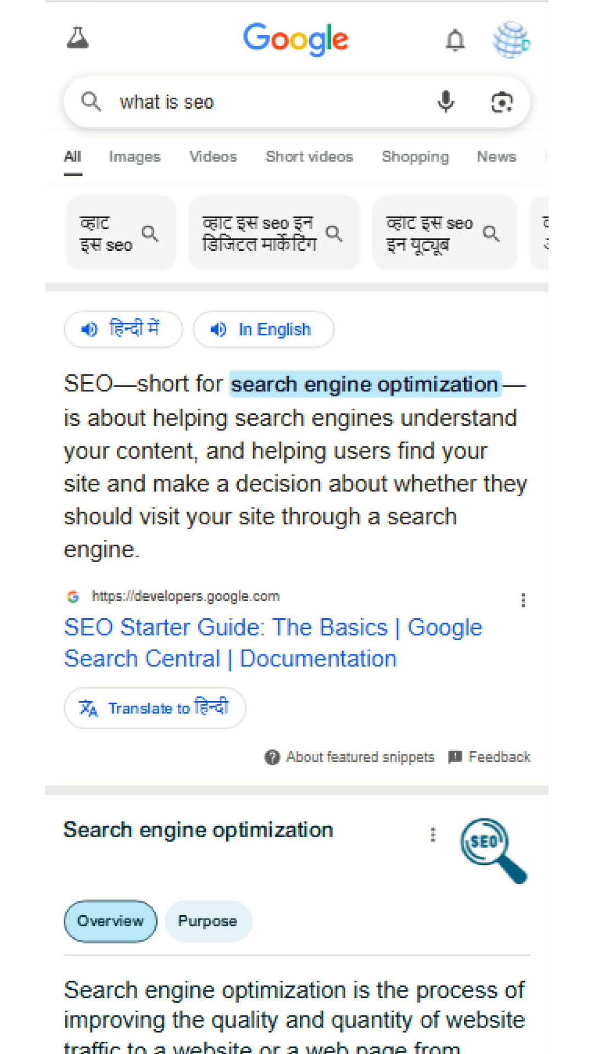Switch to the Short videos tab
Viewport: 593px width, 1054px height.
(309, 157)
